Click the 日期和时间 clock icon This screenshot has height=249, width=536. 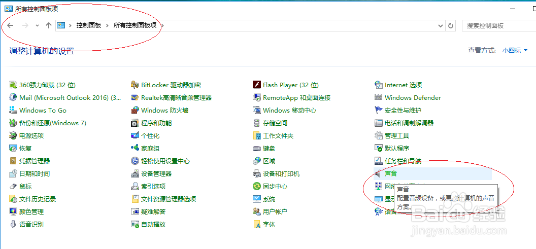13,173
